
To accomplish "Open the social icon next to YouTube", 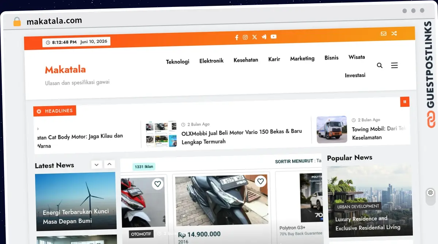I will [264, 37].
